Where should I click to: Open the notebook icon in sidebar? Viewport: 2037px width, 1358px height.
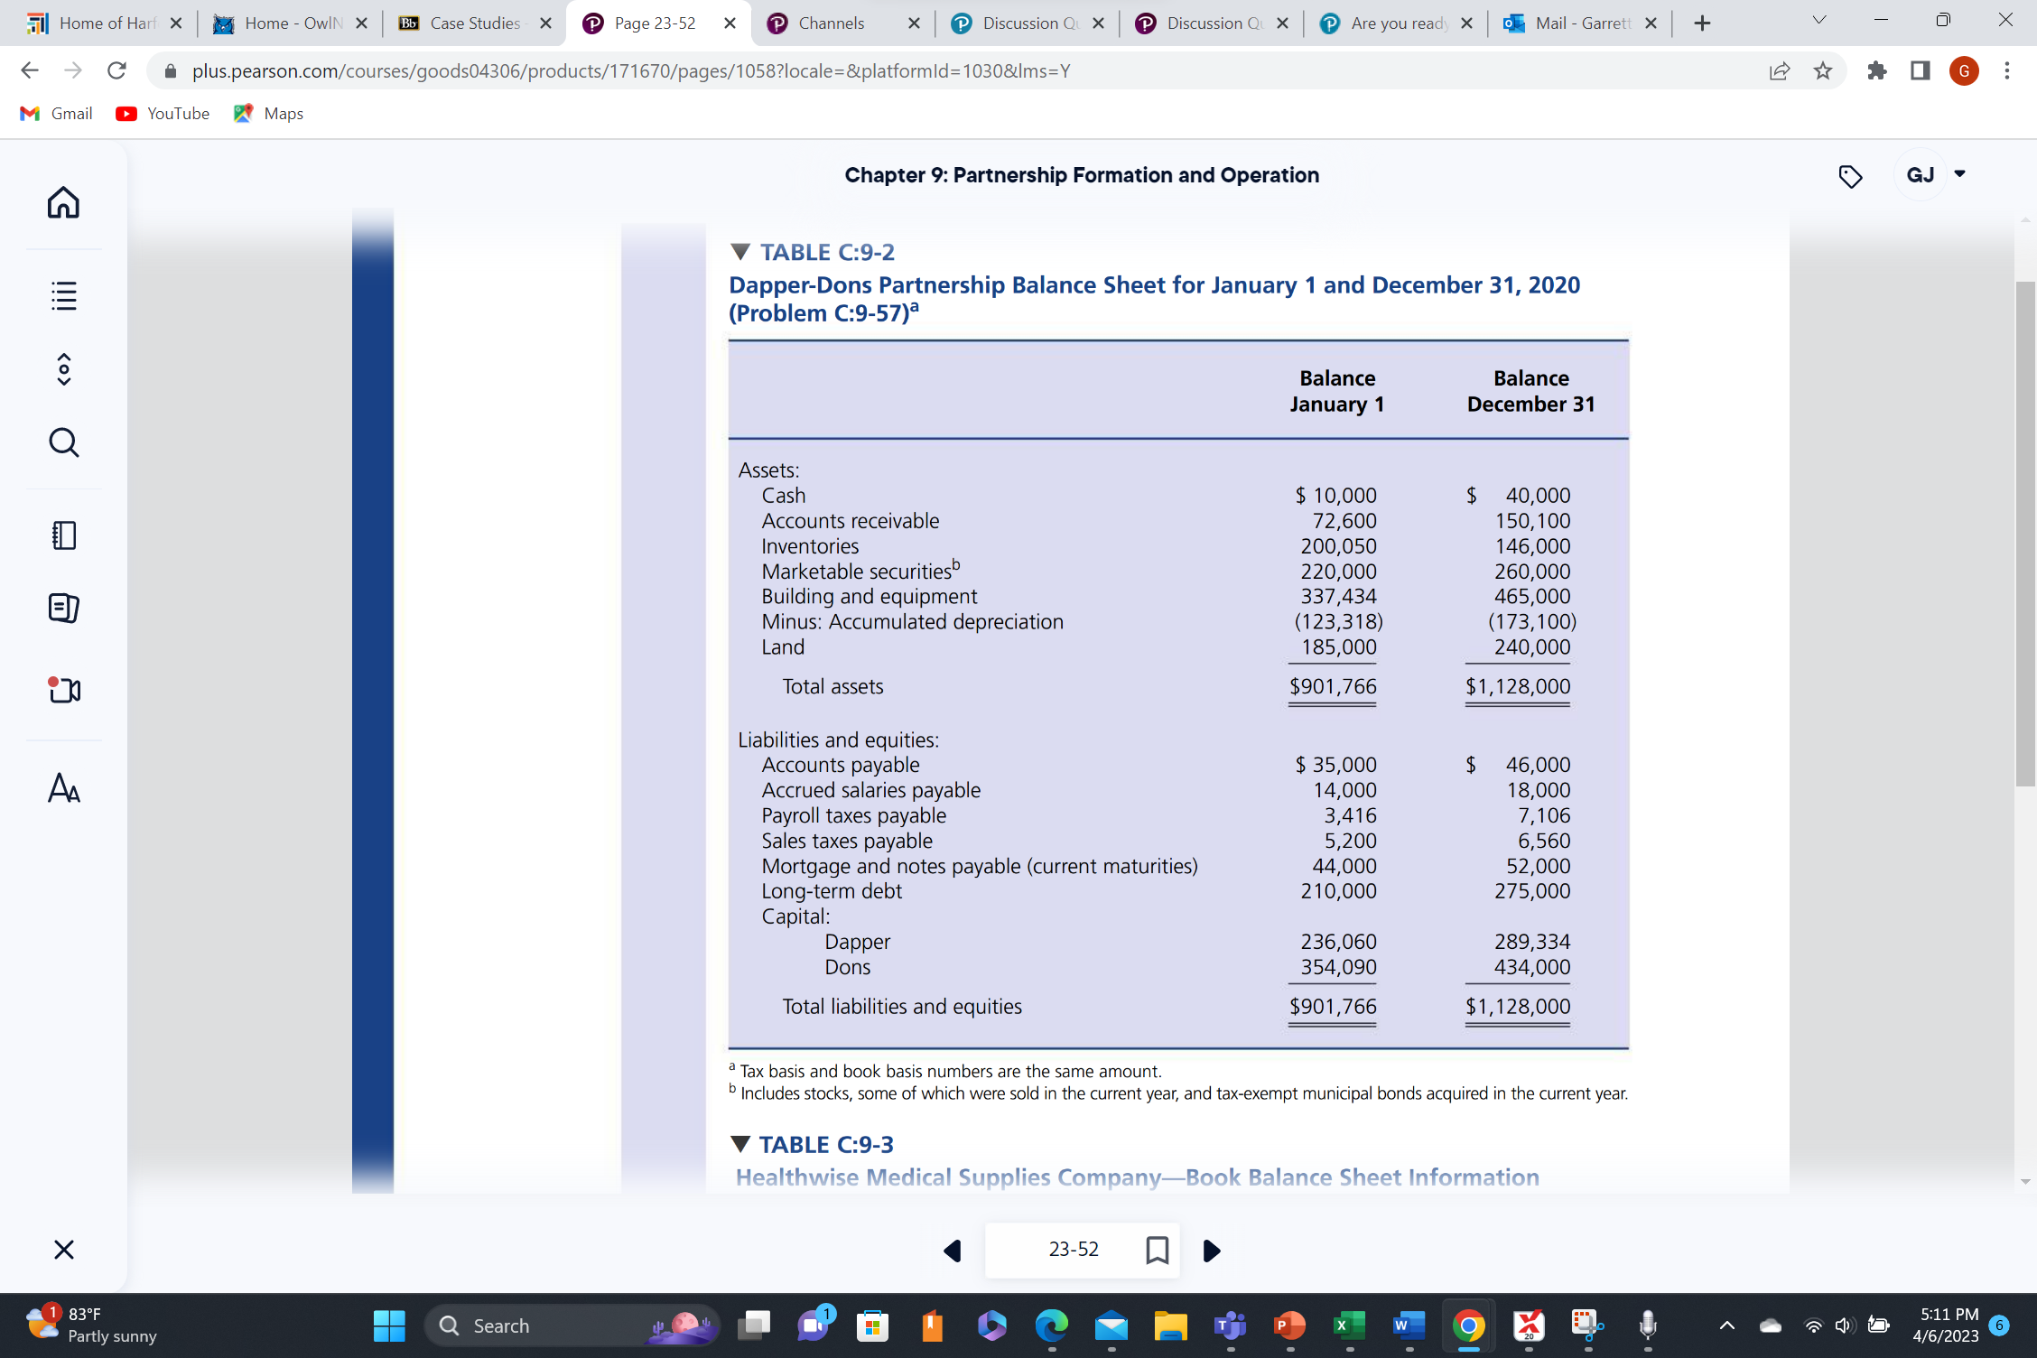[63, 535]
